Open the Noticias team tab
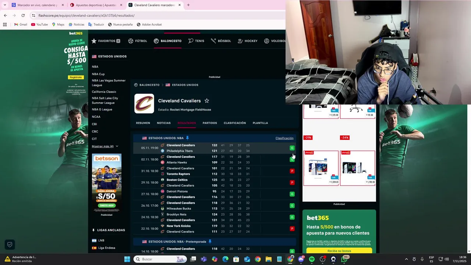The width and height of the screenshot is (471, 265). click(164, 123)
